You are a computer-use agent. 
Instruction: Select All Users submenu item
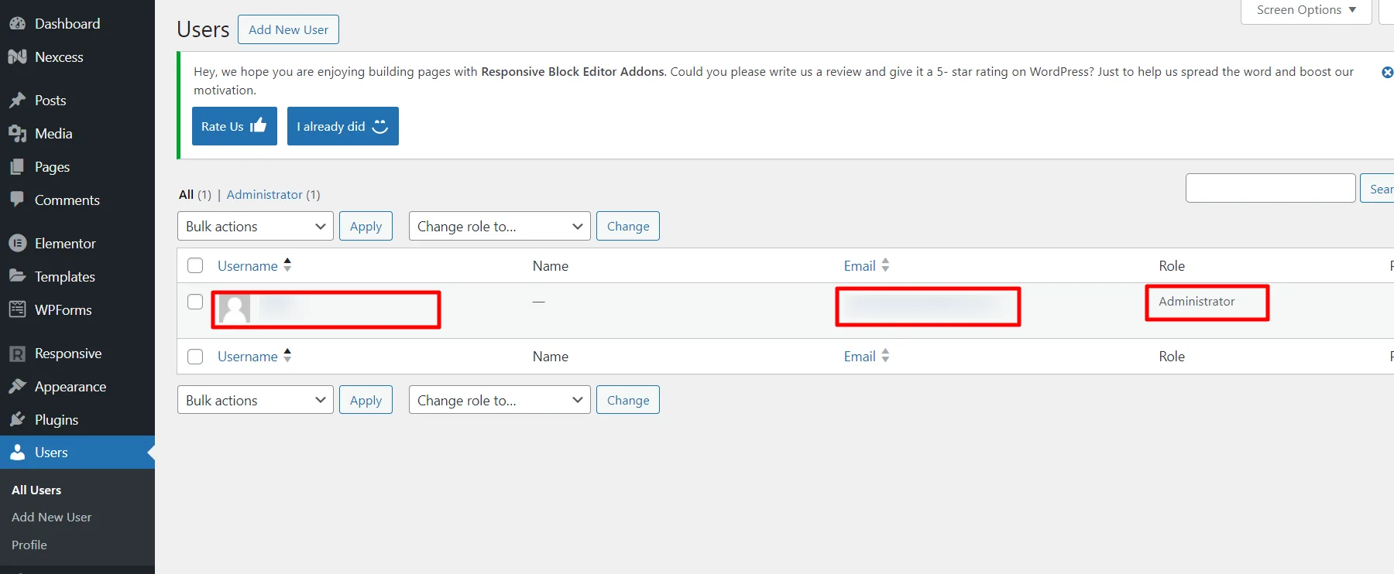[x=36, y=490]
